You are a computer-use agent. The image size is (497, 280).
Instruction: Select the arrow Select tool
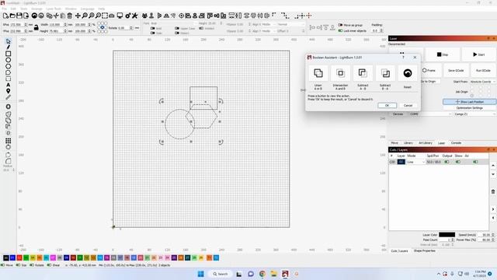click(9, 41)
